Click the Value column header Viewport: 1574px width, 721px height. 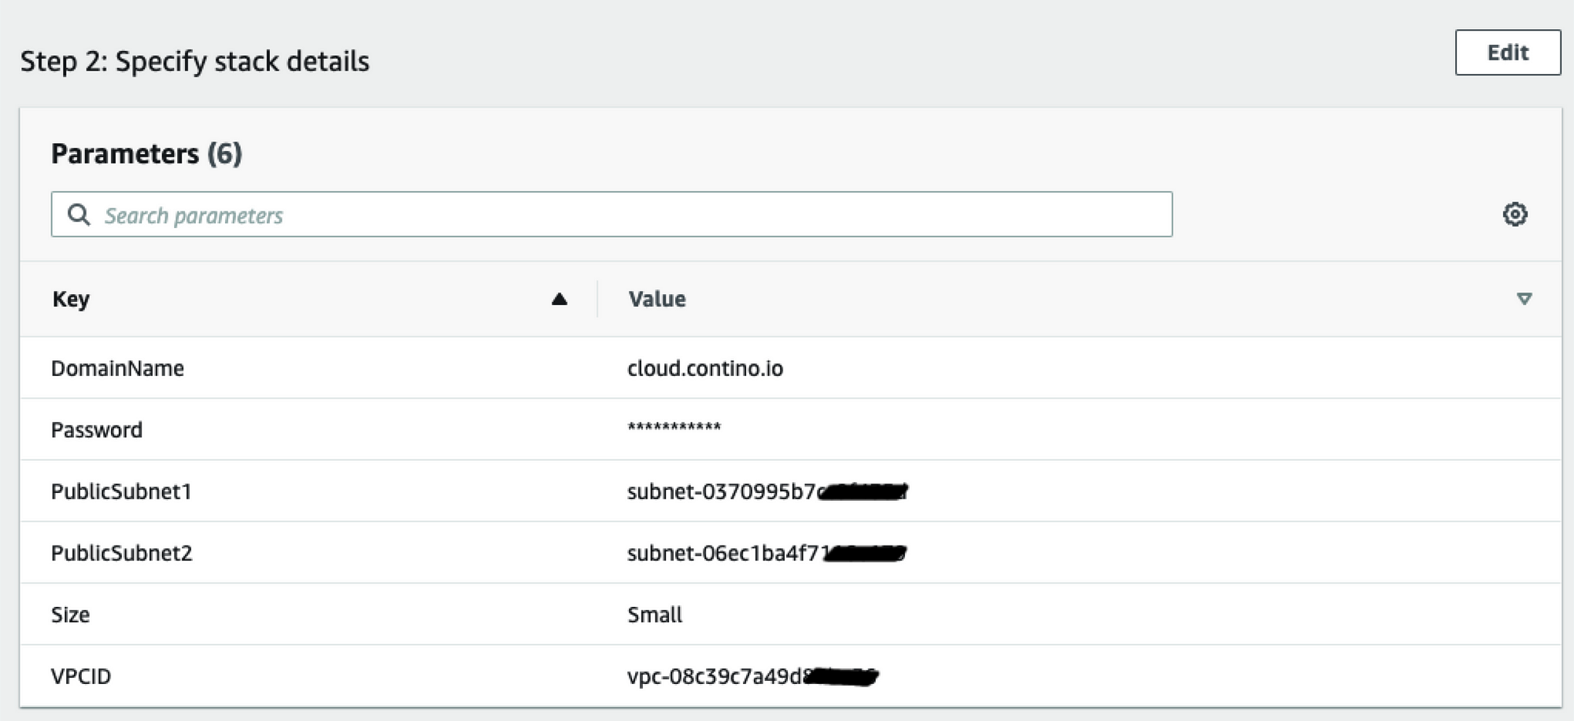coord(656,299)
